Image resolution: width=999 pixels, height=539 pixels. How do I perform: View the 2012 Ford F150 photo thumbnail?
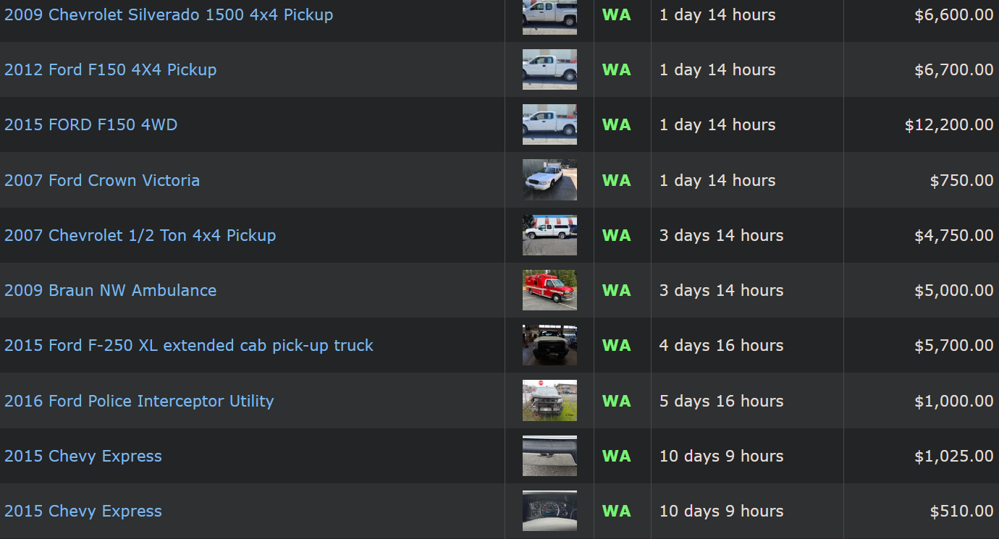pos(549,69)
